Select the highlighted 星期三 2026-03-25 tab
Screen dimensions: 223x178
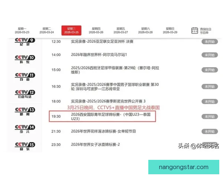(71, 30)
